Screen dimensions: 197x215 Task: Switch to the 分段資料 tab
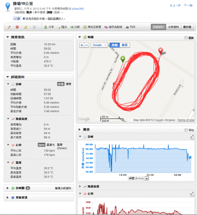pos(174,27)
